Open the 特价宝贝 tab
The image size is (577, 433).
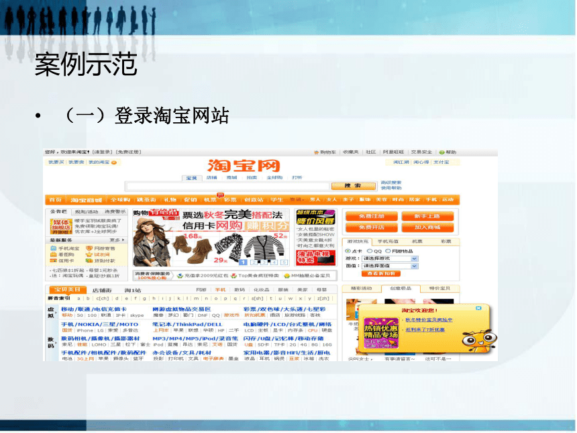(439, 289)
